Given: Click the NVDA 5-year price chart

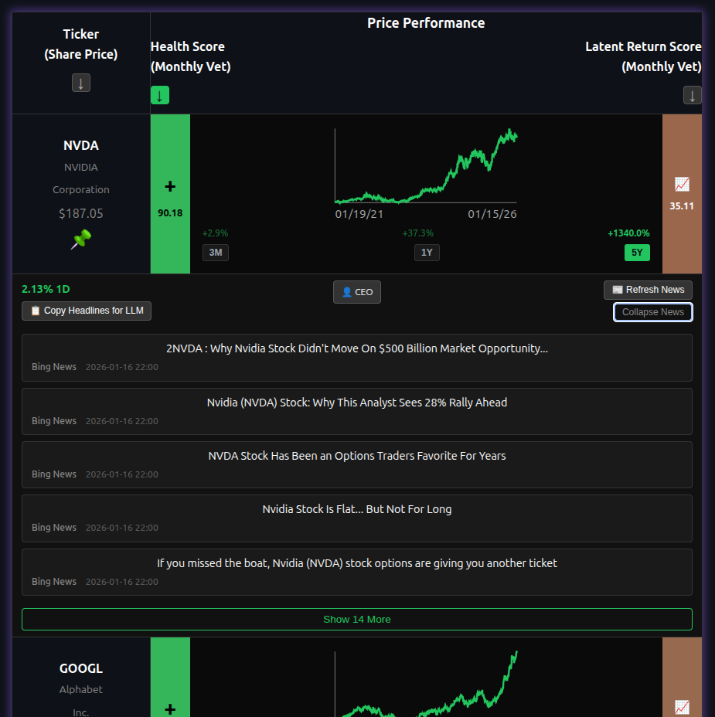Looking at the screenshot, I should coord(427,166).
